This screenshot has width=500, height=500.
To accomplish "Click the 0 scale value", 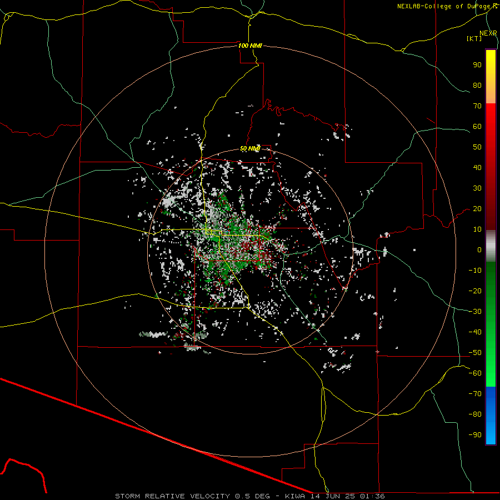I will tap(479, 250).
